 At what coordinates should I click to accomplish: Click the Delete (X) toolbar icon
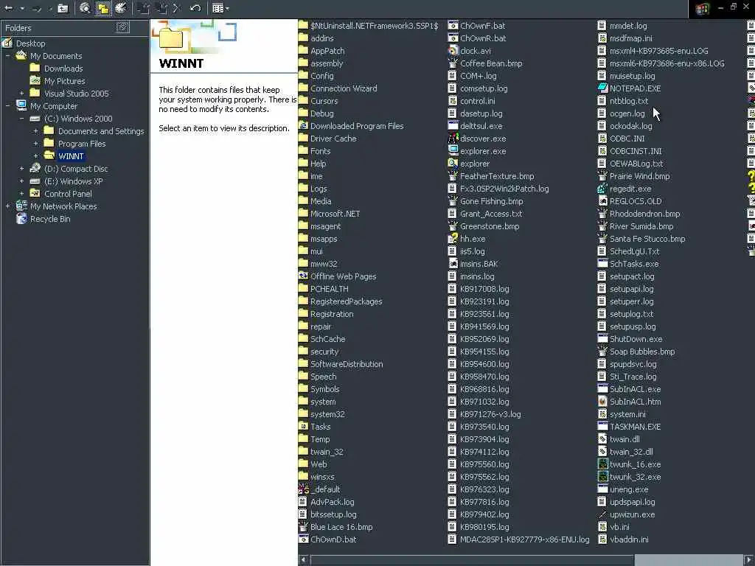pyautogui.click(x=176, y=8)
